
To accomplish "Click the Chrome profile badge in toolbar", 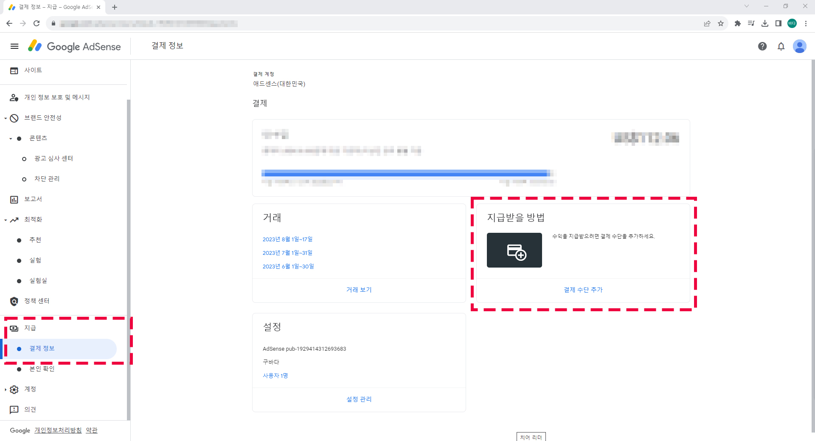I will point(792,23).
